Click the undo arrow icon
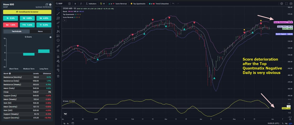Screen dimensions: 294x125 tap(173, 4)
